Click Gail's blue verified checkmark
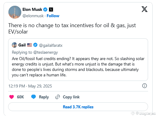Image resolution: width=158 pixels, height=118 pixels. (35, 45)
